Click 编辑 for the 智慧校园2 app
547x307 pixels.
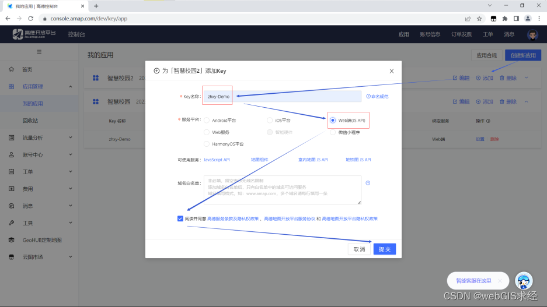pos(461,78)
